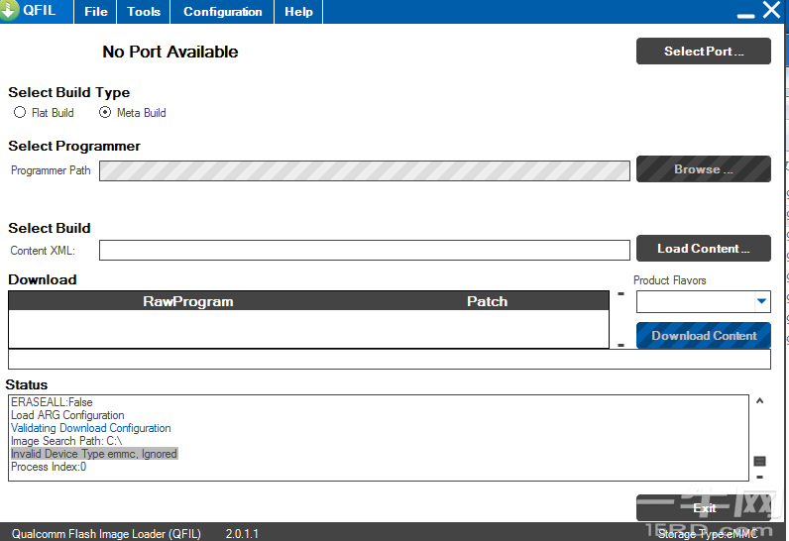The height and width of the screenshot is (541, 789).
Task: Click the status log scroll-up caret
Action: pyautogui.click(x=759, y=401)
